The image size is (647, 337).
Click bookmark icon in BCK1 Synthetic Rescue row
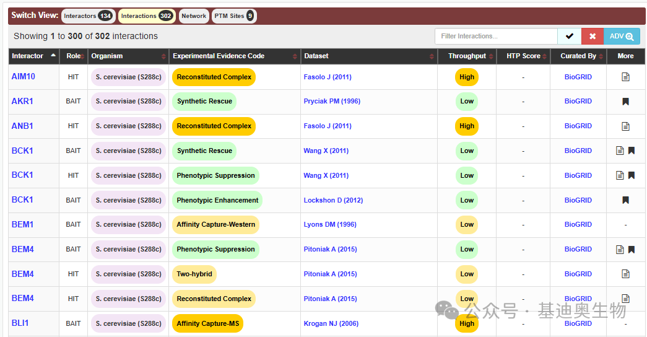coord(632,151)
